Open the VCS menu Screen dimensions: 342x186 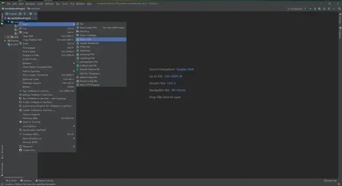pos(72,4)
